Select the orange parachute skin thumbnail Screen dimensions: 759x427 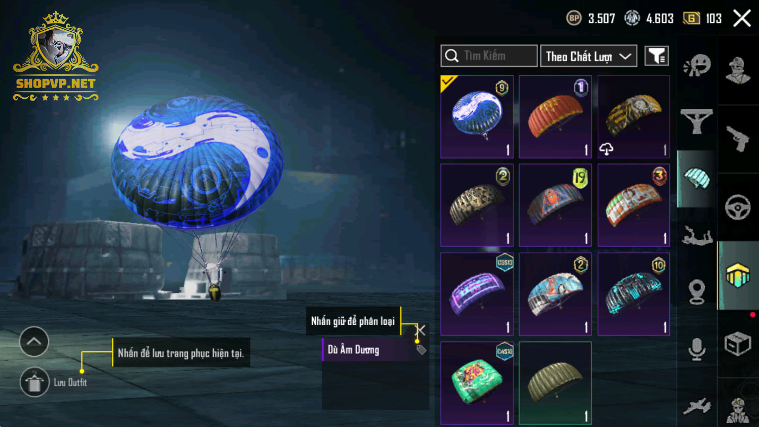tap(555, 117)
